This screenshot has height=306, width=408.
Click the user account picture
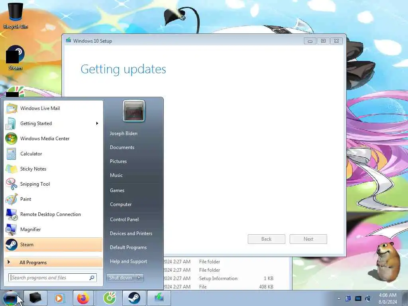(x=134, y=111)
